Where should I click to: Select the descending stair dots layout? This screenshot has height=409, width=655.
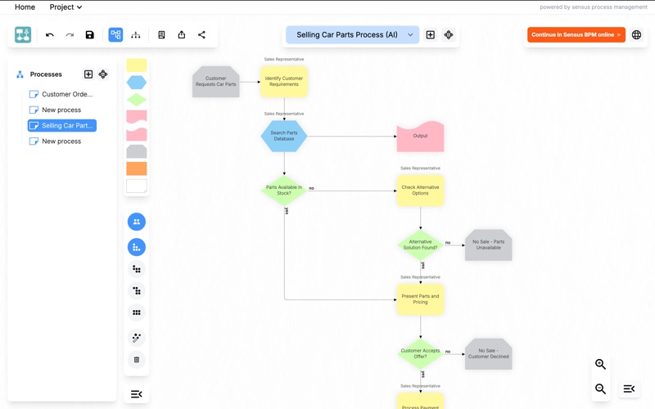[137, 269]
